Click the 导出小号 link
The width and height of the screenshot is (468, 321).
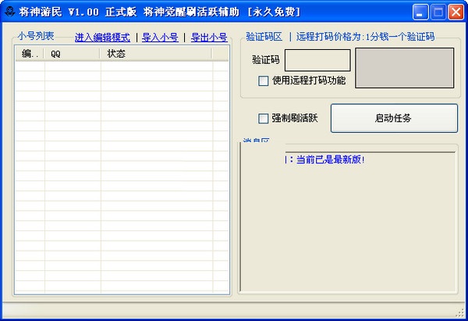click(x=209, y=37)
